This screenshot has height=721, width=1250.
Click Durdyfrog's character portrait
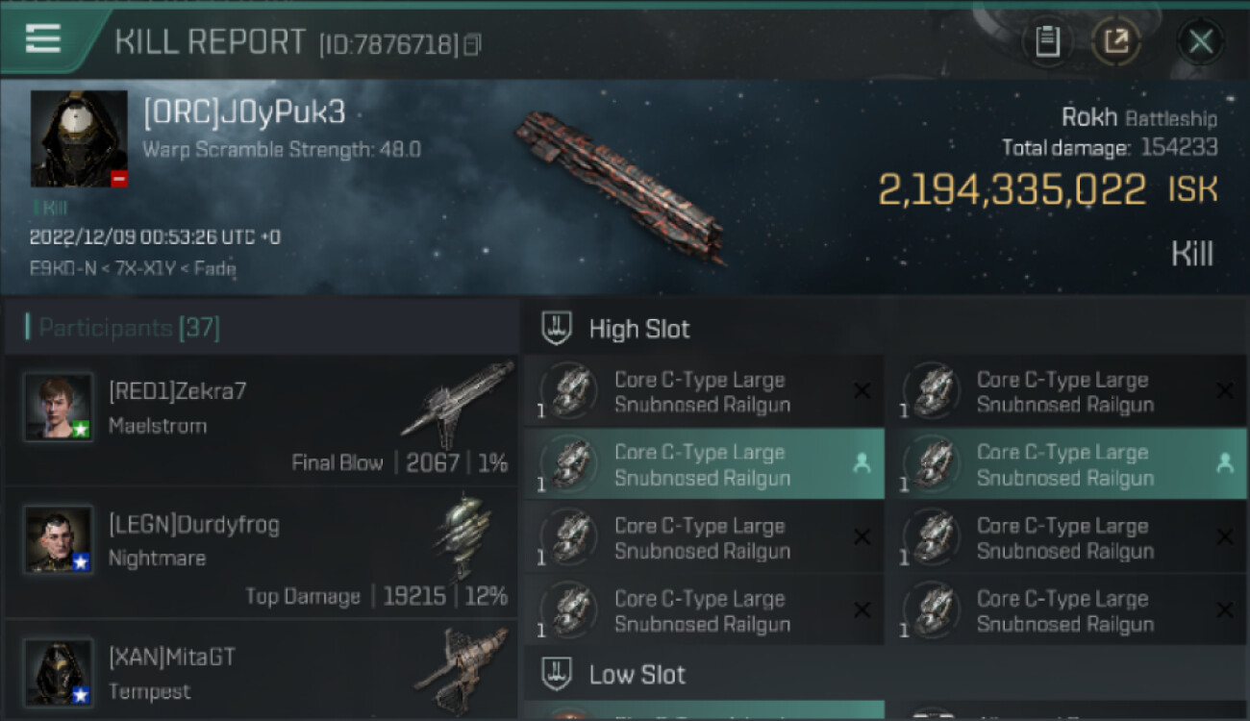(x=59, y=539)
